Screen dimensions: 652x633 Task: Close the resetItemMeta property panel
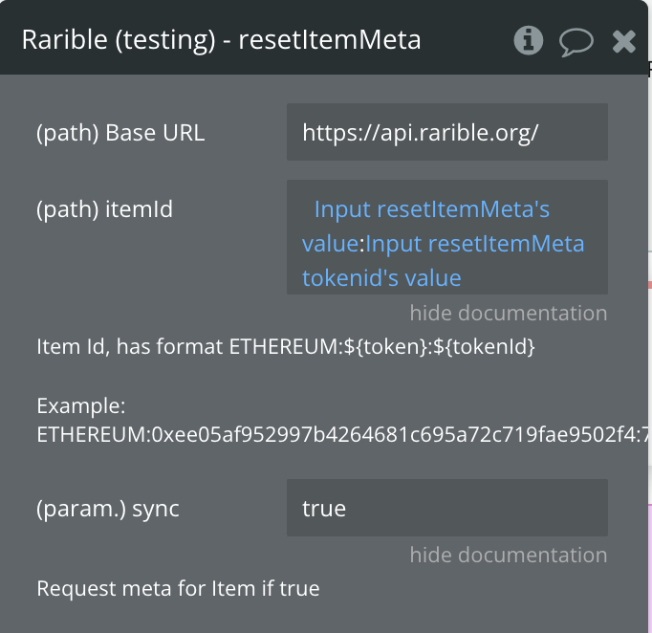coord(623,41)
